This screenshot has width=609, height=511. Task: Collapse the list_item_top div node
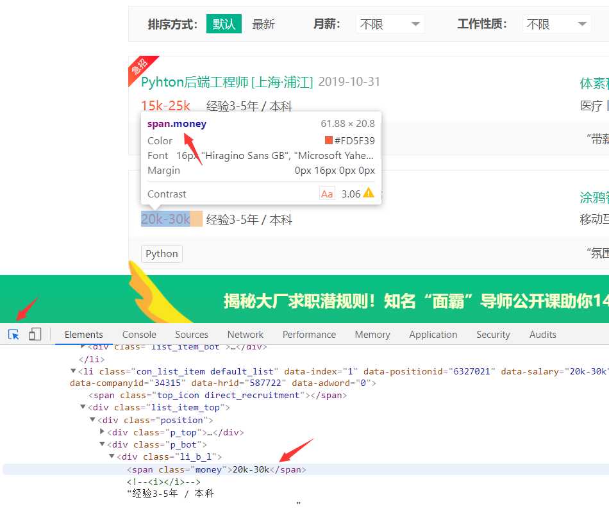tap(83, 407)
